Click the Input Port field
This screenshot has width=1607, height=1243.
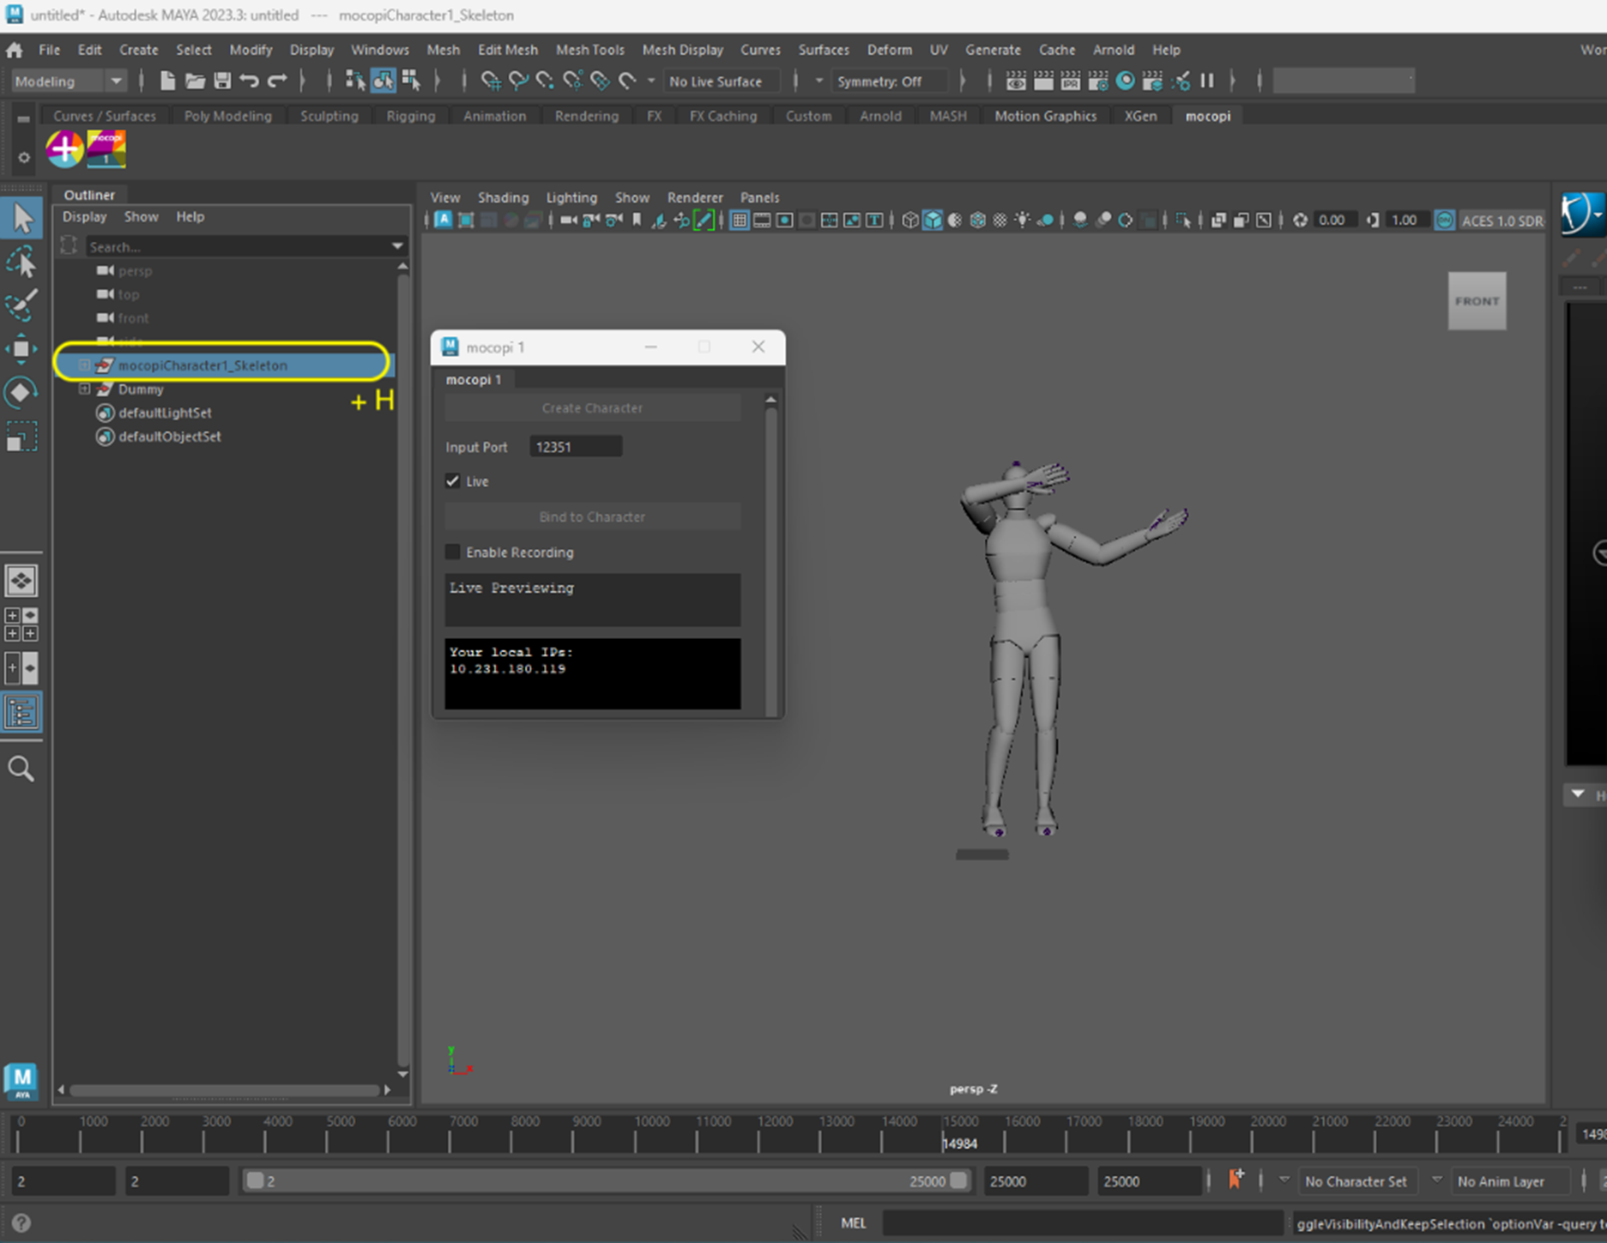575,447
